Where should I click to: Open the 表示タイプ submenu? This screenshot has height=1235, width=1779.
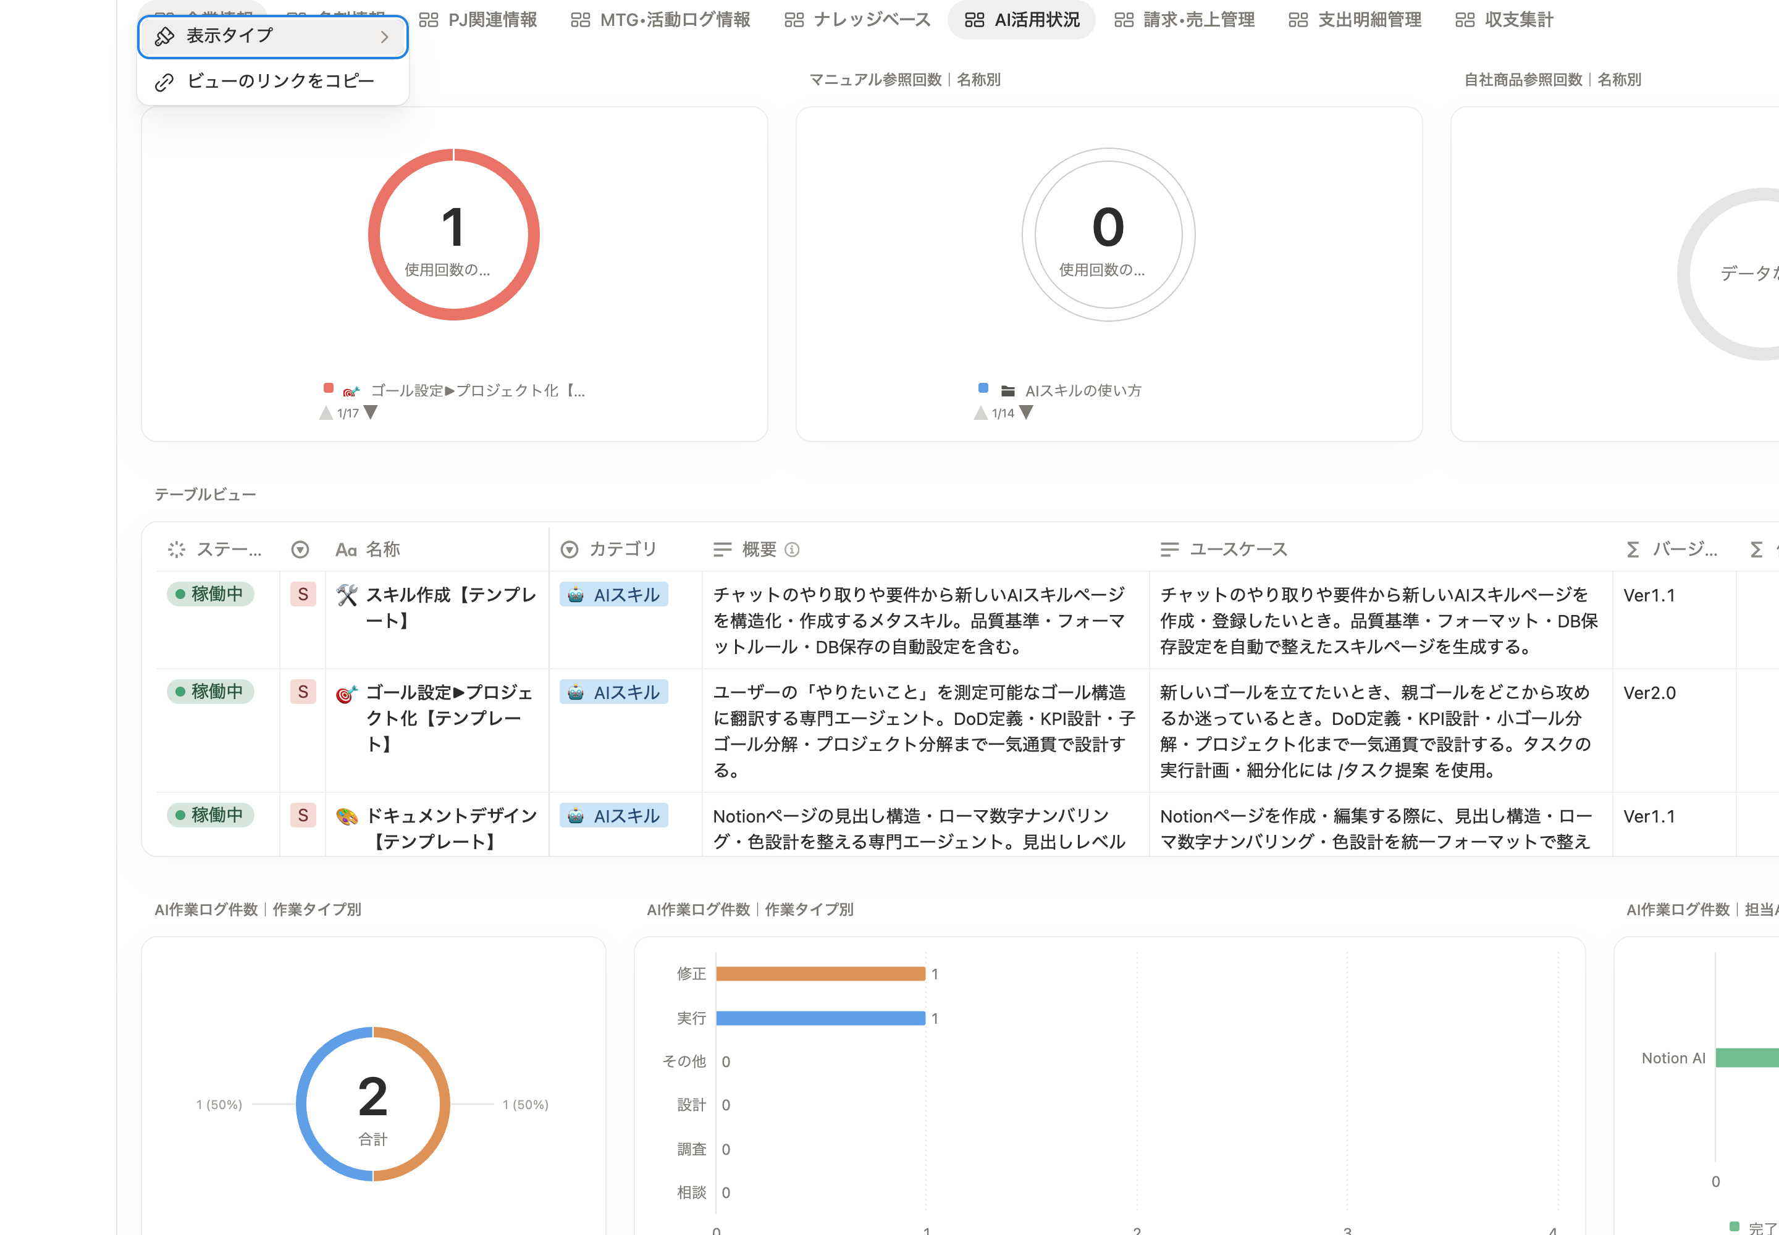[272, 36]
